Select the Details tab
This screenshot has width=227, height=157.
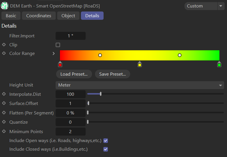coord(92,16)
